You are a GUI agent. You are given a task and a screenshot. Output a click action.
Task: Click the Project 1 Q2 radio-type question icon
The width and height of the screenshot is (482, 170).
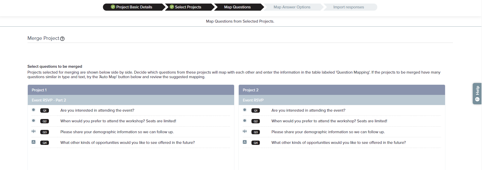tap(33, 121)
